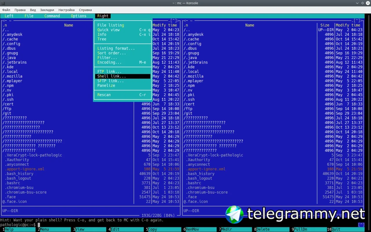The height and width of the screenshot is (232, 371).
Task: Click right panel [^] history button
Action: 357,21
